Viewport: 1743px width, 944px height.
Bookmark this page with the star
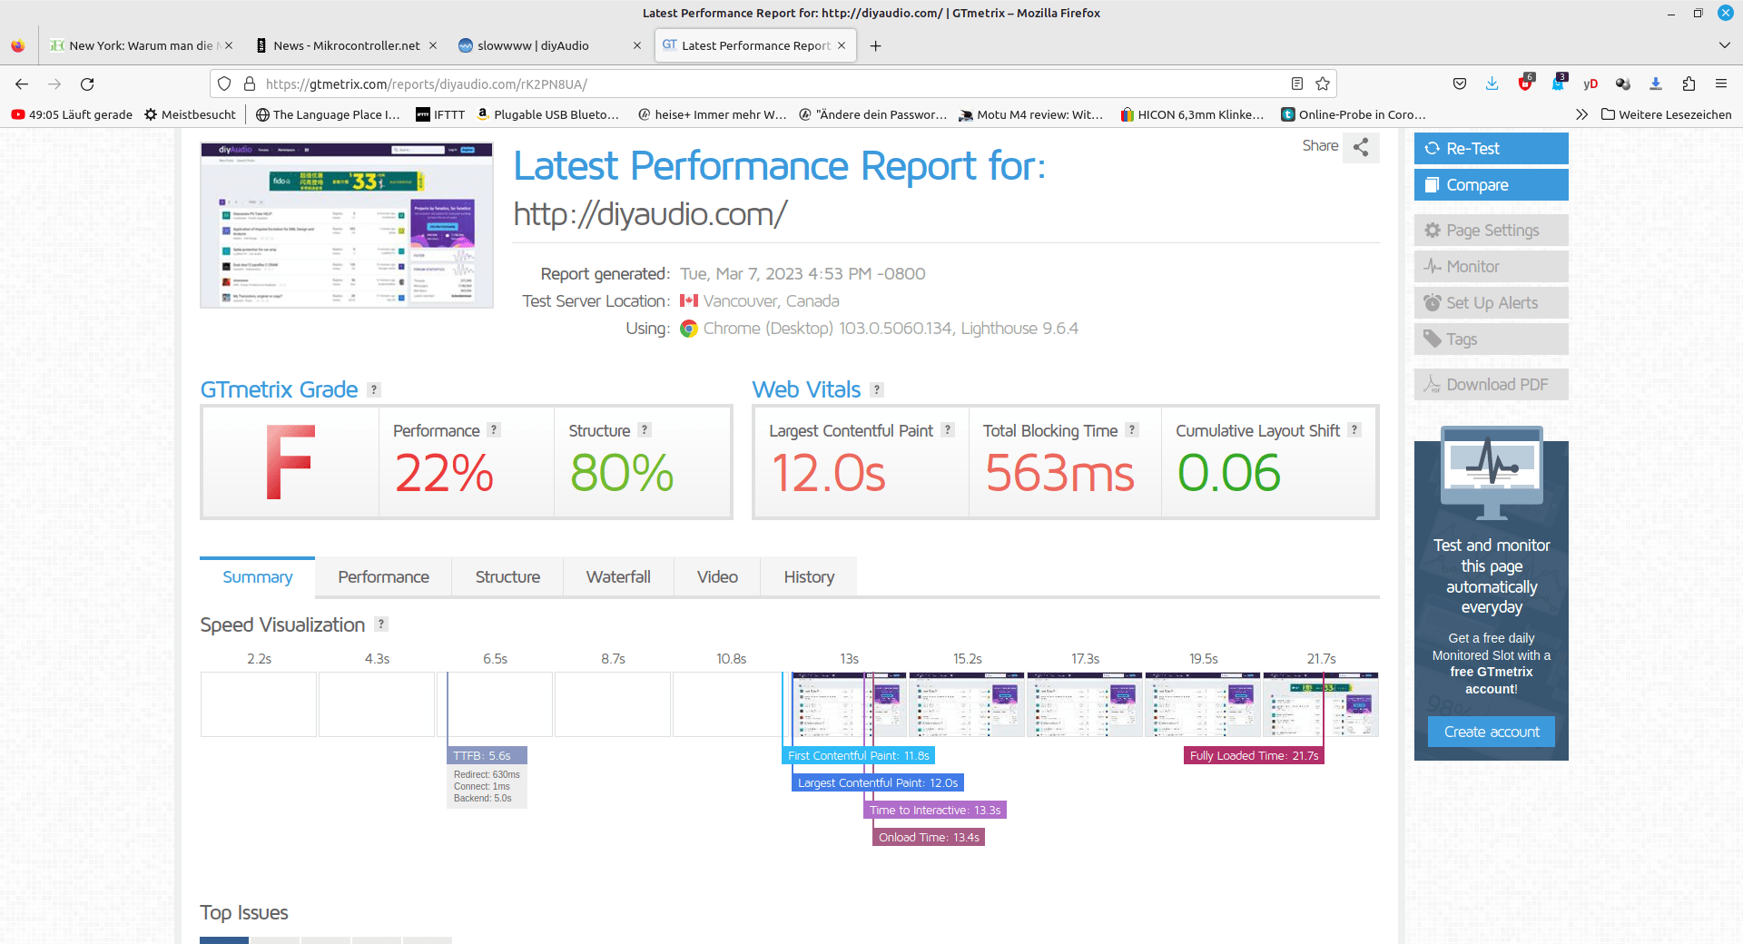(1323, 84)
